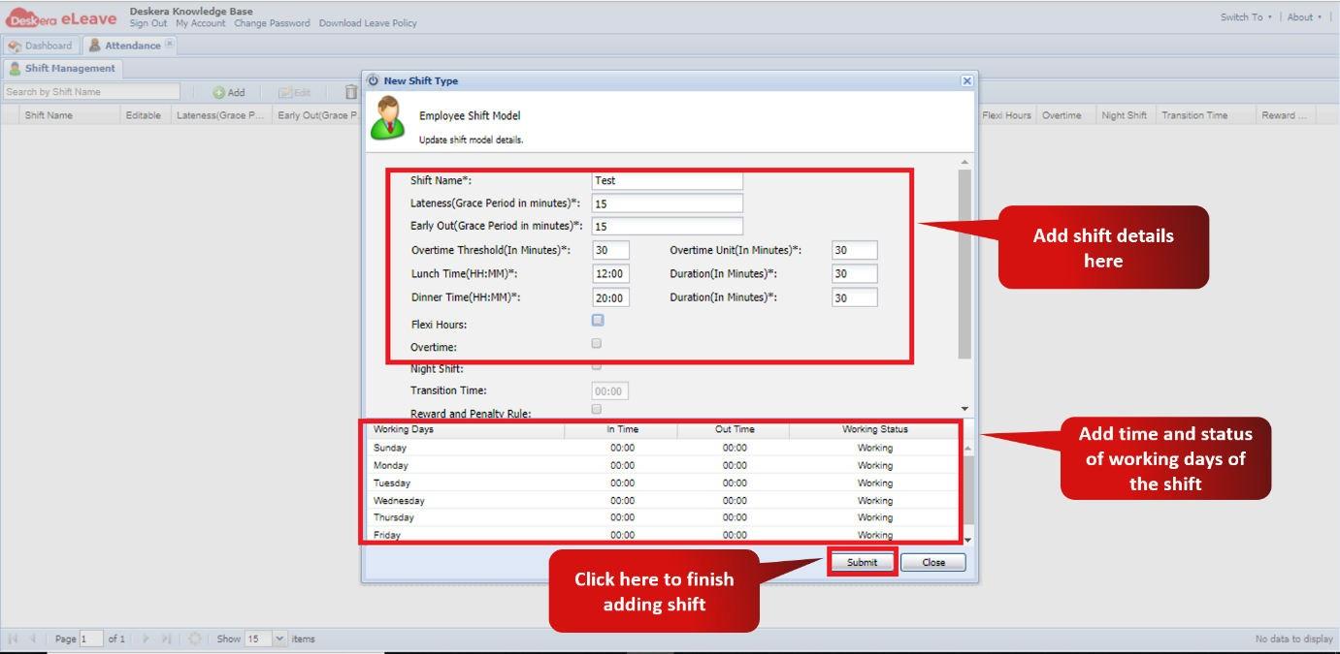This screenshot has height=654, width=1340.
Task: Open the Show items count dropdown
Action: point(279,638)
